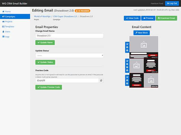Move the third email block up
This screenshot has height=135, width=181.
[x=127, y=84]
